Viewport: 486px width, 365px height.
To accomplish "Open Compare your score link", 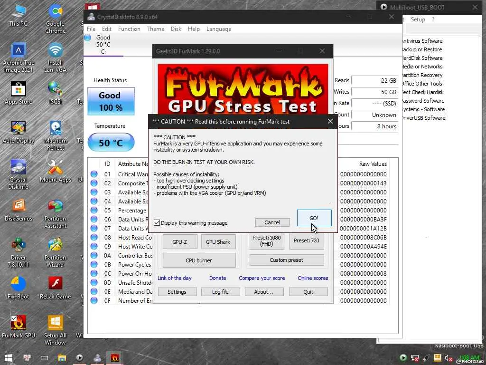I will (x=262, y=278).
